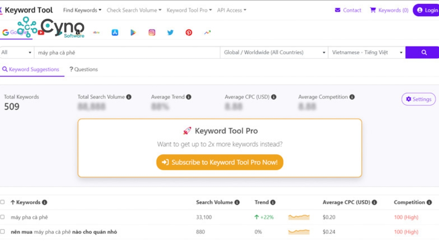Click the máy pha cà phê search field
Viewport: 439px width, 241px height.
tap(127, 52)
